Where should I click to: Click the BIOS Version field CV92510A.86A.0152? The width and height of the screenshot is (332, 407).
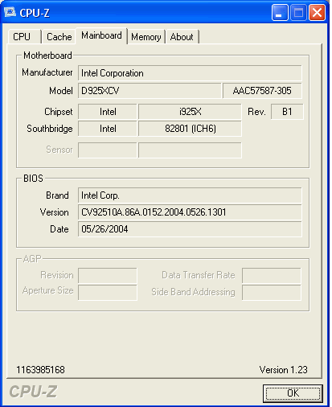[x=190, y=212]
